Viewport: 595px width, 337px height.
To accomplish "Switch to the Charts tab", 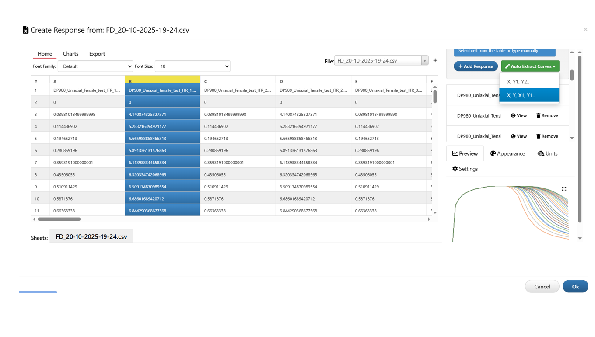I will point(70,54).
